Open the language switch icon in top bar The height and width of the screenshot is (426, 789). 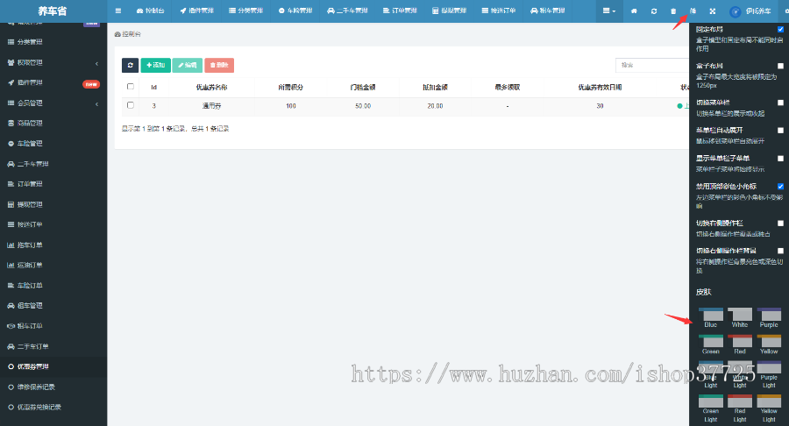[693, 11]
